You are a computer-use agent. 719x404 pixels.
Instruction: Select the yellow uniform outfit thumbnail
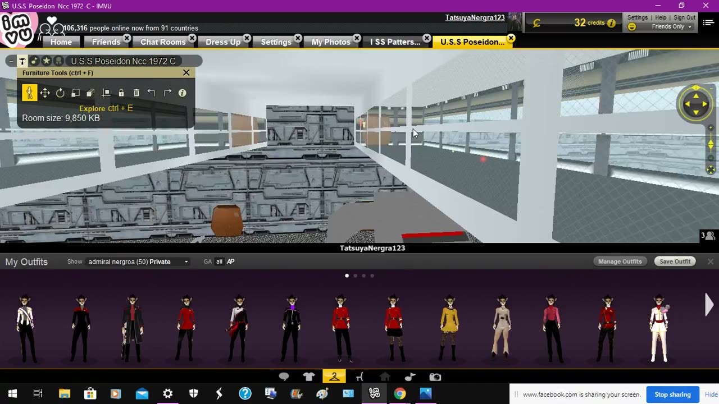coord(449,329)
